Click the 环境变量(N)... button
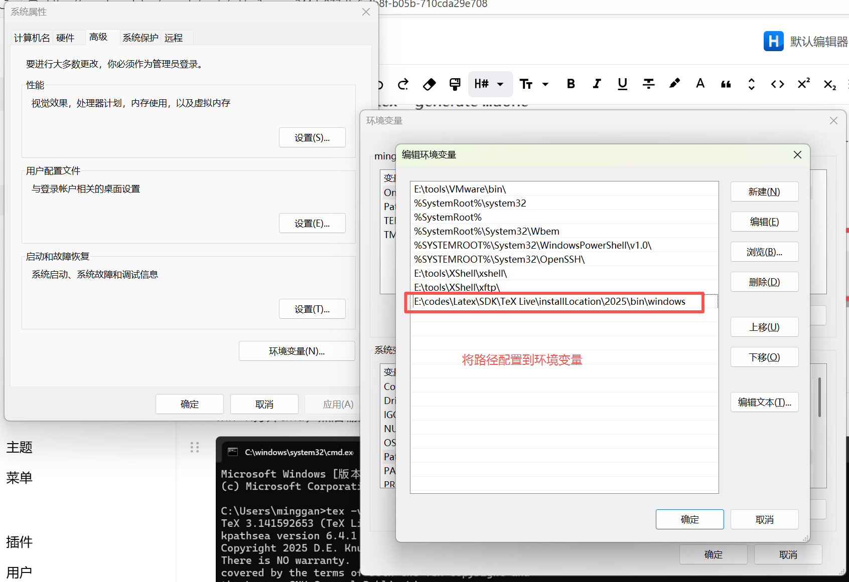Viewport: 849px width, 582px height. [x=297, y=351]
